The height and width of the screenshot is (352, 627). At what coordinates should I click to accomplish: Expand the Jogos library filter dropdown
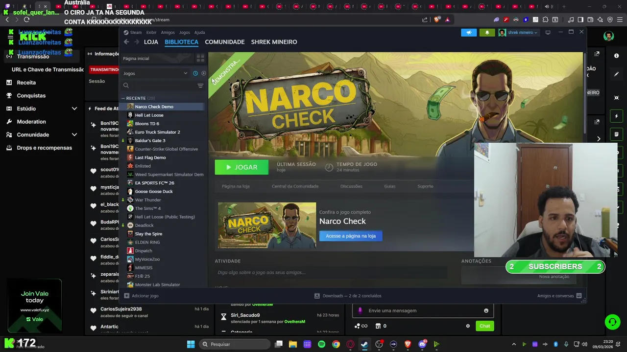[x=155, y=73]
